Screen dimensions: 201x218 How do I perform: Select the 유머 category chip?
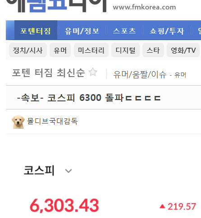(60, 50)
